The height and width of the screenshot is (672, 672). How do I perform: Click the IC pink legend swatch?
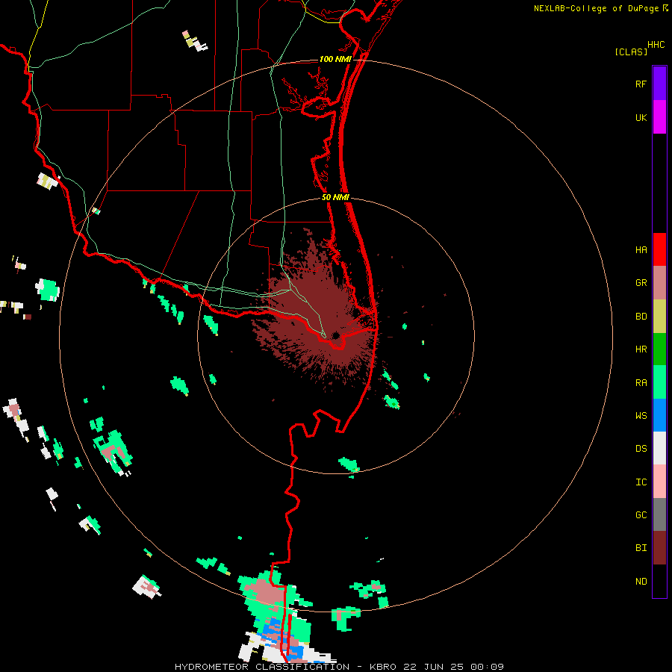(x=659, y=482)
